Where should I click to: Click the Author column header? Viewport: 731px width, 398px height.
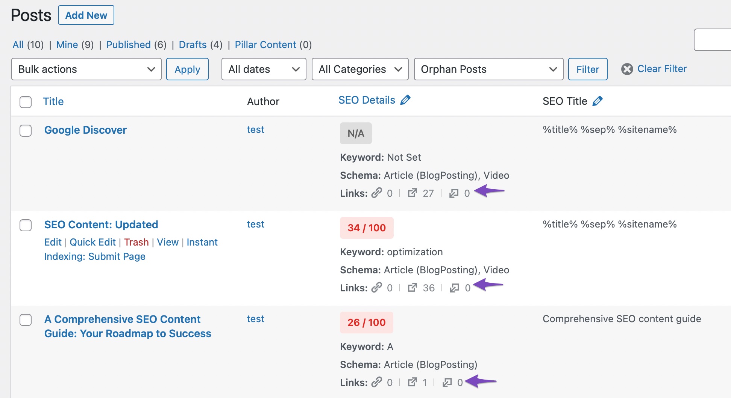click(263, 101)
